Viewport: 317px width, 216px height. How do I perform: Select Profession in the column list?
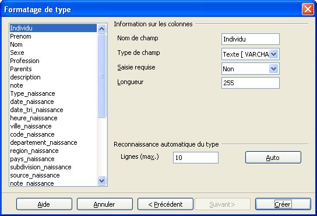[x=53, y=61]
